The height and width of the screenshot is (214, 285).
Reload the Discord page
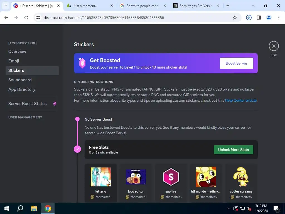pos(26,18)
